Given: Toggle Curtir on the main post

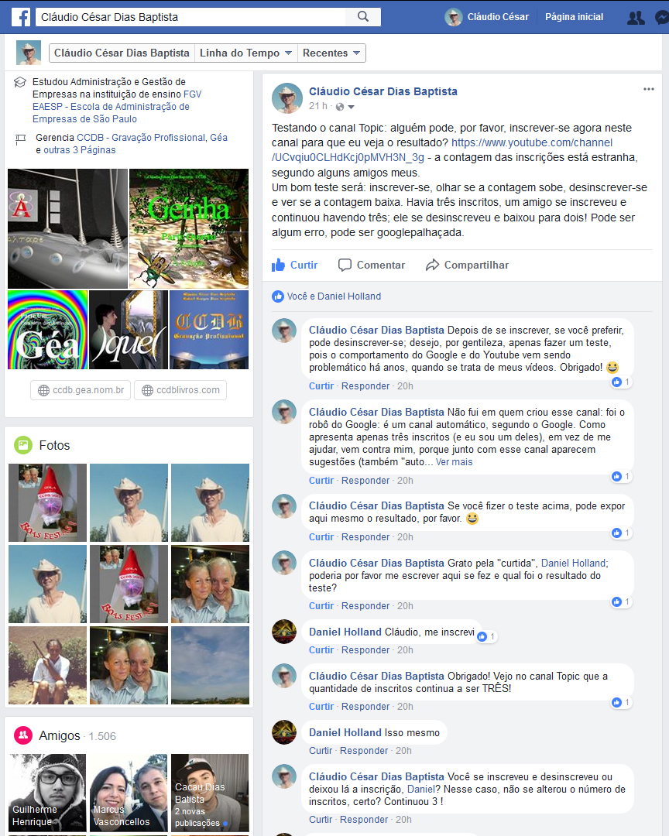Looking at the screenshot, I should 294,265.
